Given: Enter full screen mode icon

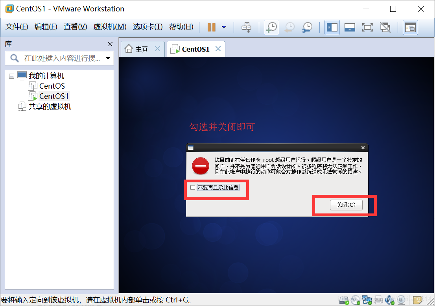Looking at the screenshot, I should (x=367, y=27).
